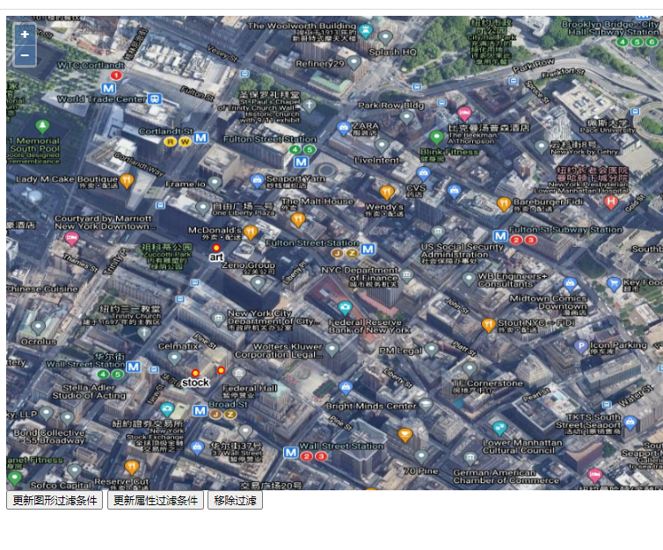Click the 'Park Row Bldg' label
663x550 pixels.
click(391, 105)
